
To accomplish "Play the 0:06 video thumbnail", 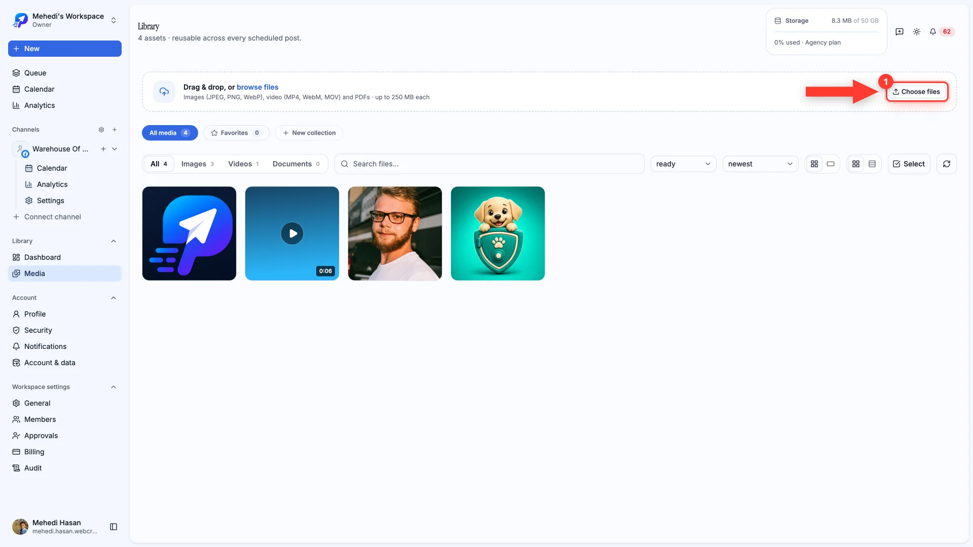I will (x=292, y=233).
